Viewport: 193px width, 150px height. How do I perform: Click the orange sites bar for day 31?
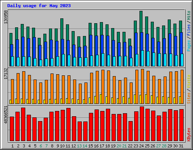coord(182,87)
